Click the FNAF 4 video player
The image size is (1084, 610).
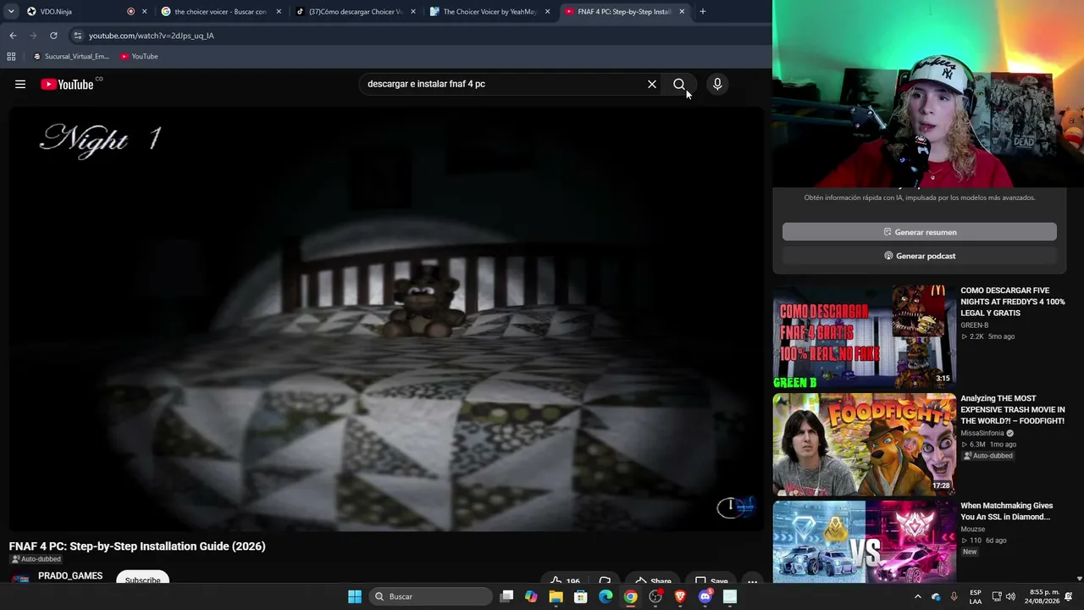coord(386,320)
